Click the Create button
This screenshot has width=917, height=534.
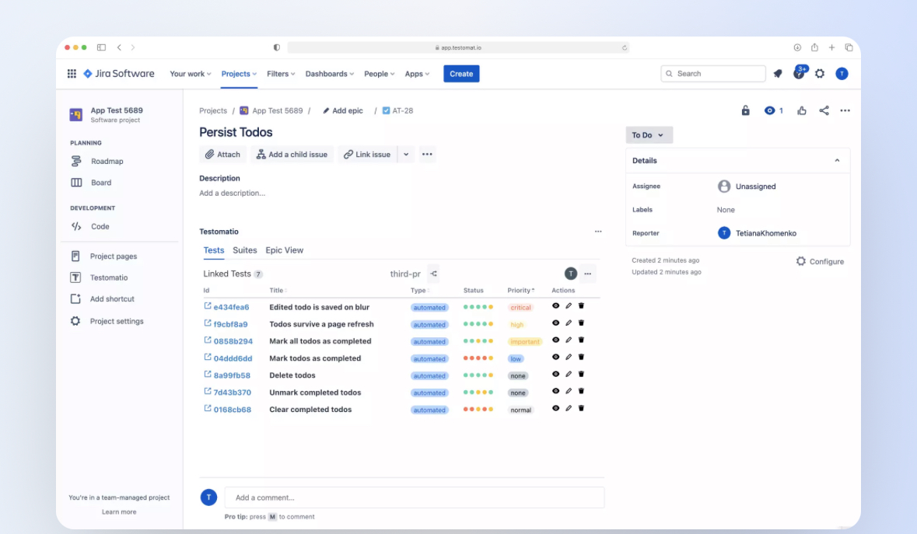(x=461, y=73)
